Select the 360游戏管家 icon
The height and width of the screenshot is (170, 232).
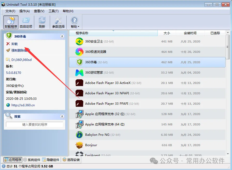[x=79, y=73]
